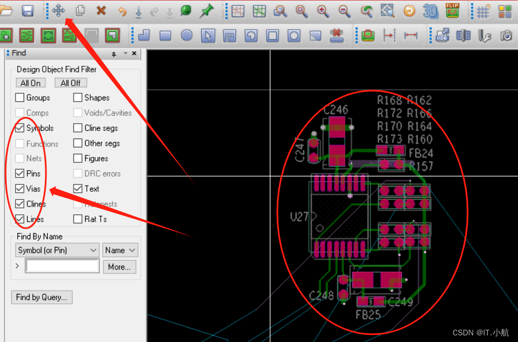Enable the Other segs checkbox
Viewport: 518px width, 342px height.
[77, 143]
